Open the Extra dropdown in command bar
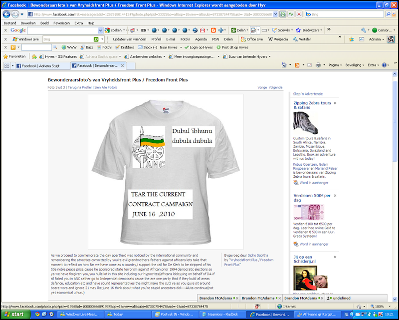Image resolution: width=399 pixels, height=320 pixels. coord(373,65)
